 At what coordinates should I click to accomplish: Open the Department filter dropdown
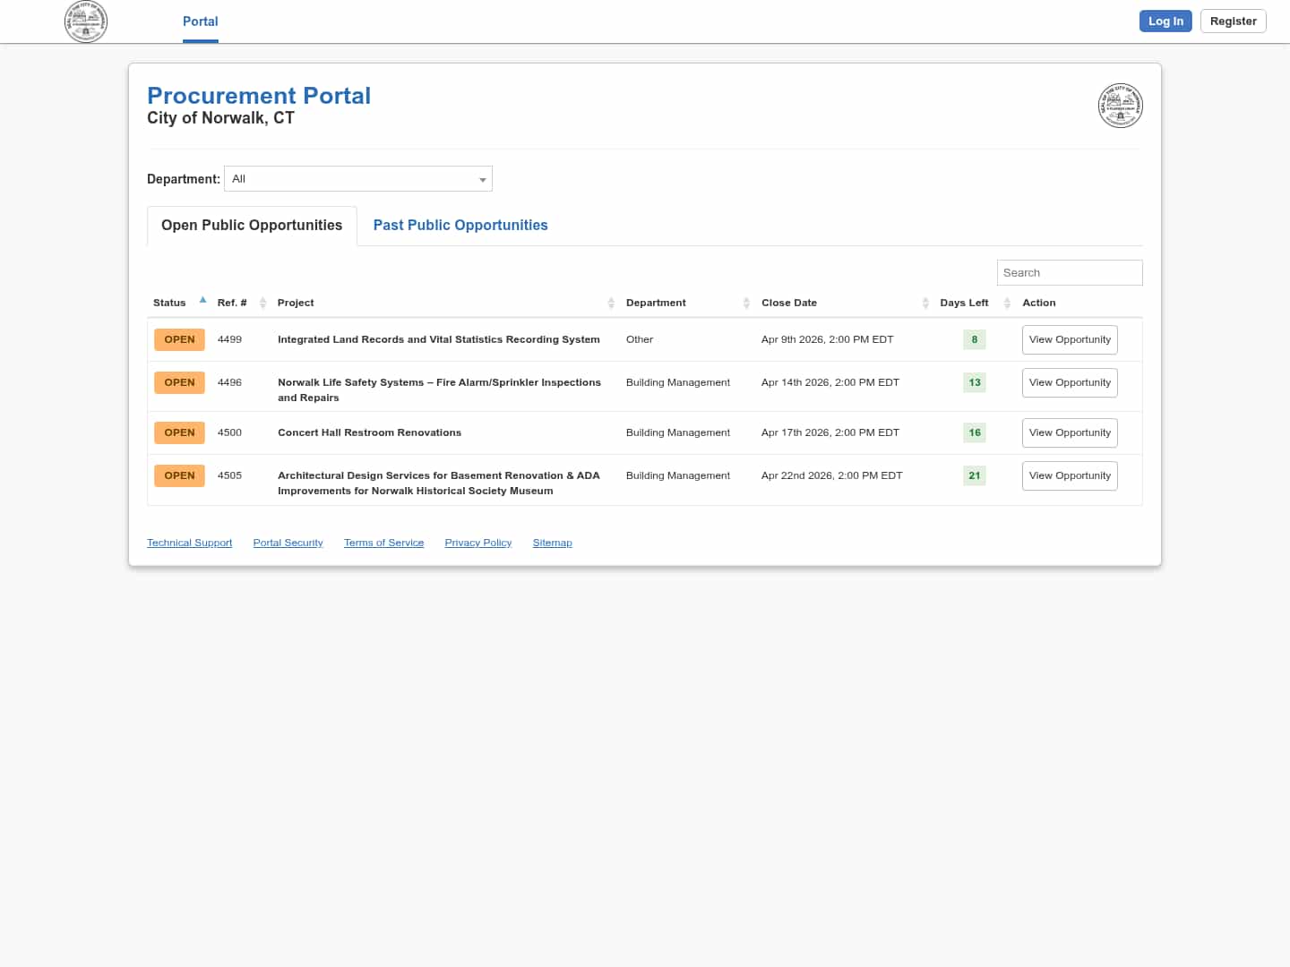(x=358, y=179)
